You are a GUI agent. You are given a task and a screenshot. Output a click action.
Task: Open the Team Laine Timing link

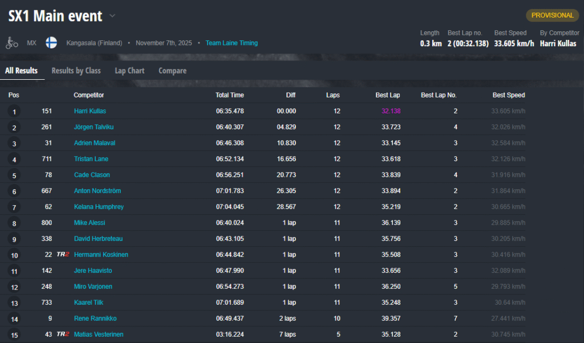[x=232, y=43]
